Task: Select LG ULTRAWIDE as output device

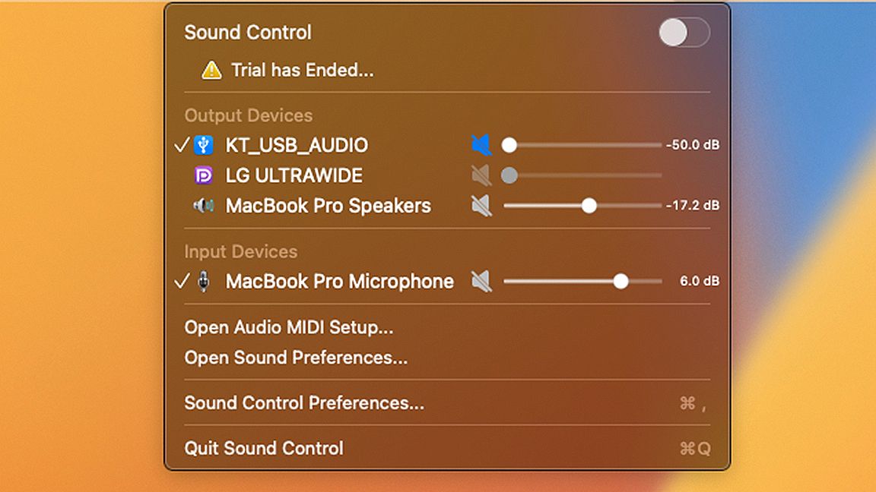Action: pyautogui.click(x=294, y=175)
